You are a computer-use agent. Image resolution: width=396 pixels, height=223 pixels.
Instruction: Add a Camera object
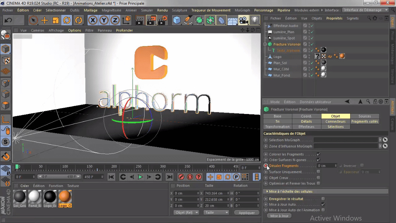click(243, 20)
